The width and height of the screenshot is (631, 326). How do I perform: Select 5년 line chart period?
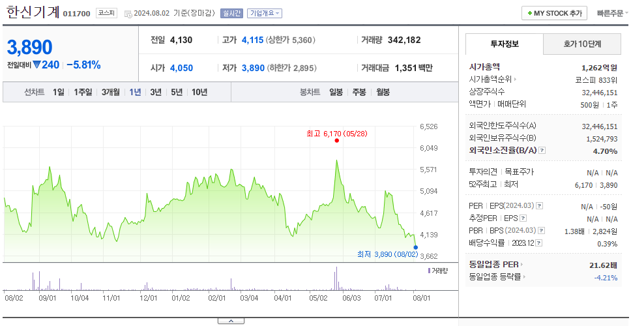point(177,92)
